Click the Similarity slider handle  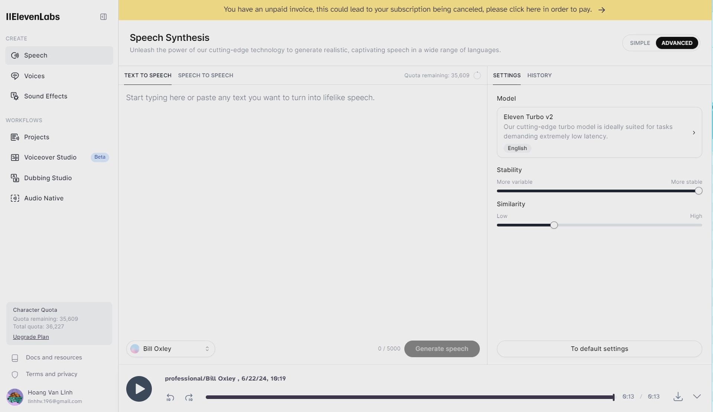pyautogui.click(x=554, y=225)
